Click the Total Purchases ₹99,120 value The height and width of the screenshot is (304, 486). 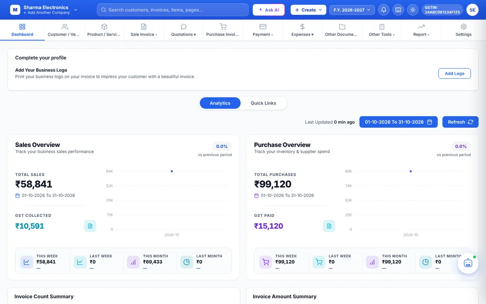pos(273,184)
